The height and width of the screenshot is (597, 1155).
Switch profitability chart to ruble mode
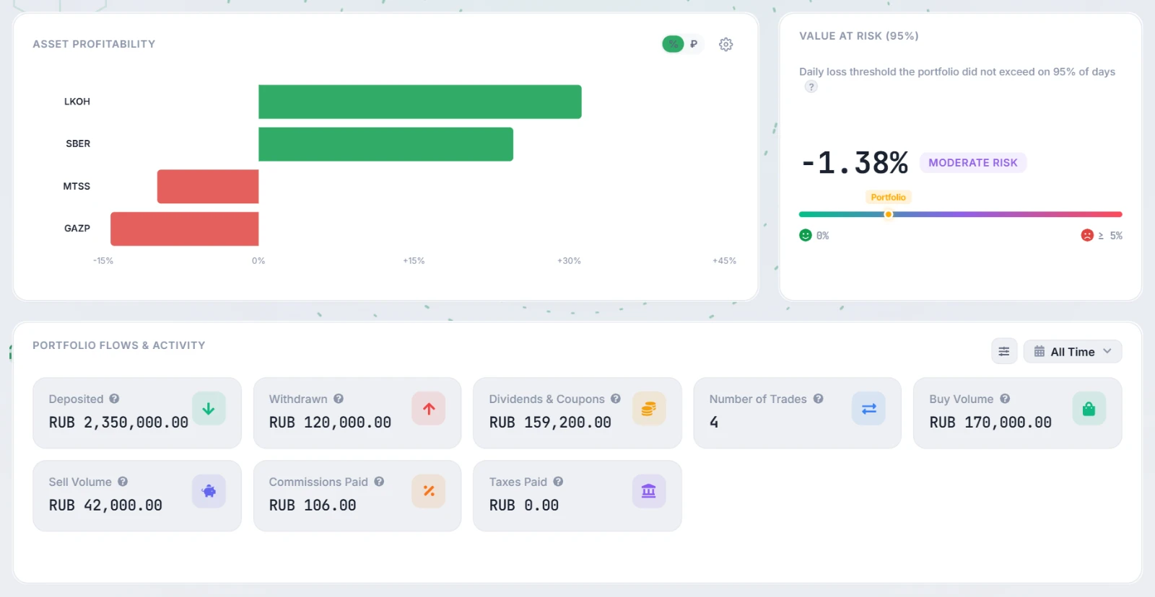pyautogui.click(x=694, y=44)
